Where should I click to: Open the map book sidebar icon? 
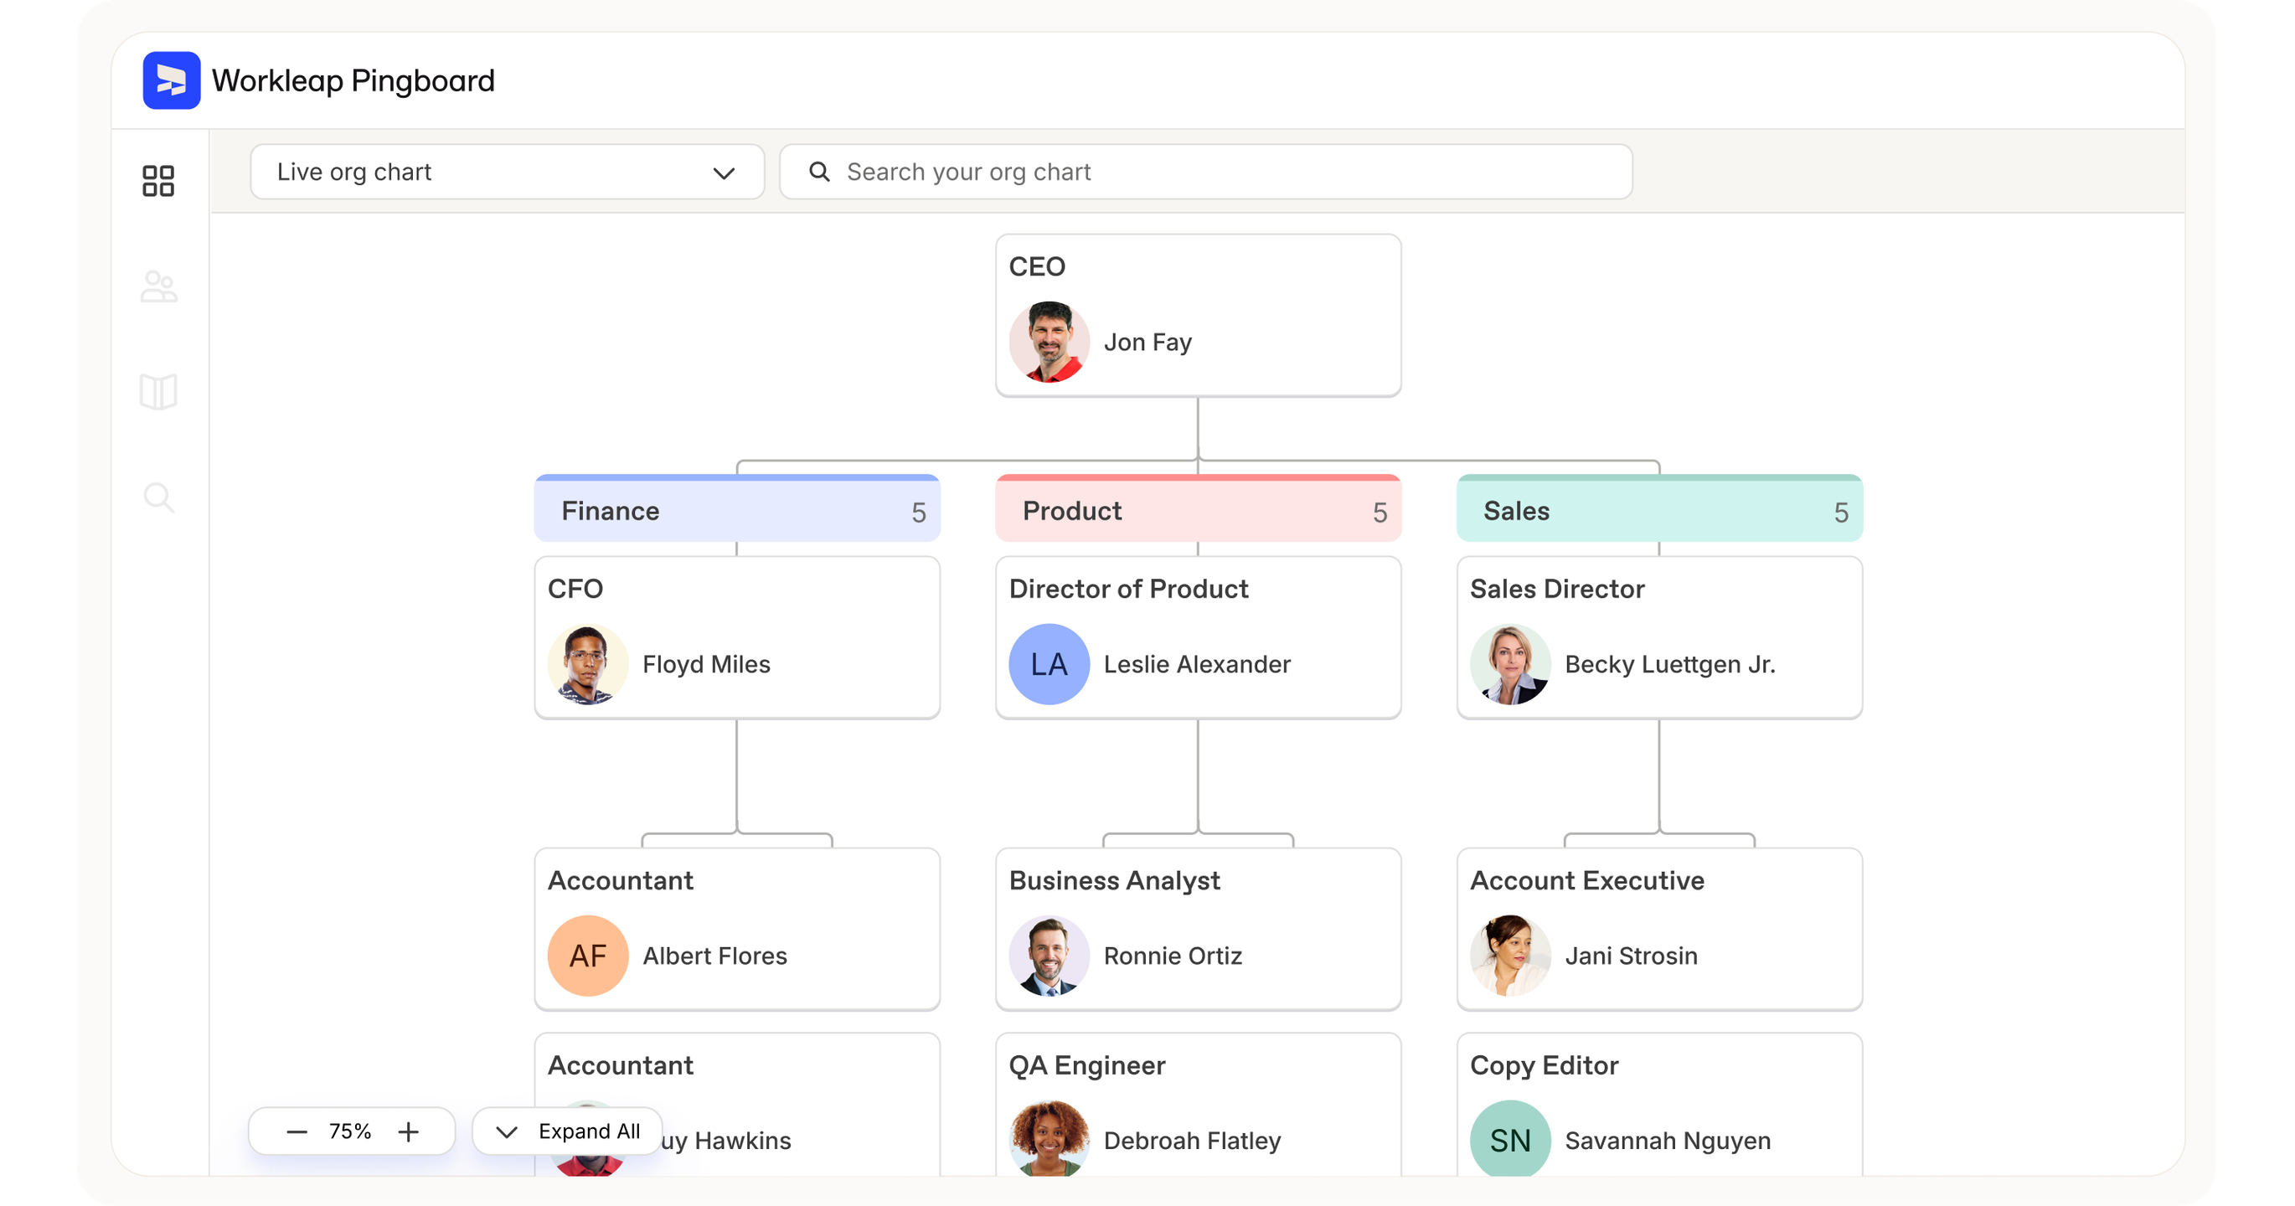158,392
